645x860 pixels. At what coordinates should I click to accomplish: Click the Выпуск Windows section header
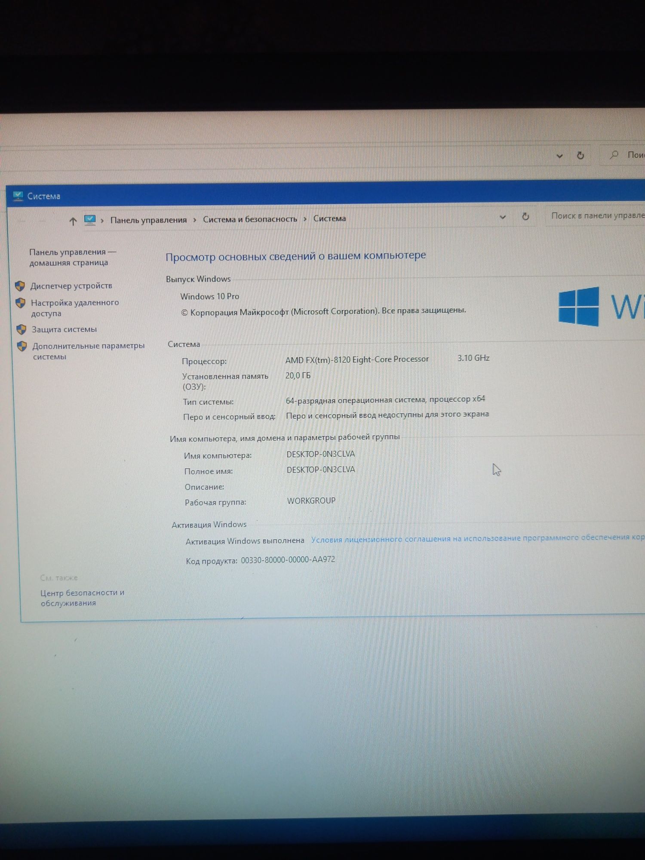(198, 279)
